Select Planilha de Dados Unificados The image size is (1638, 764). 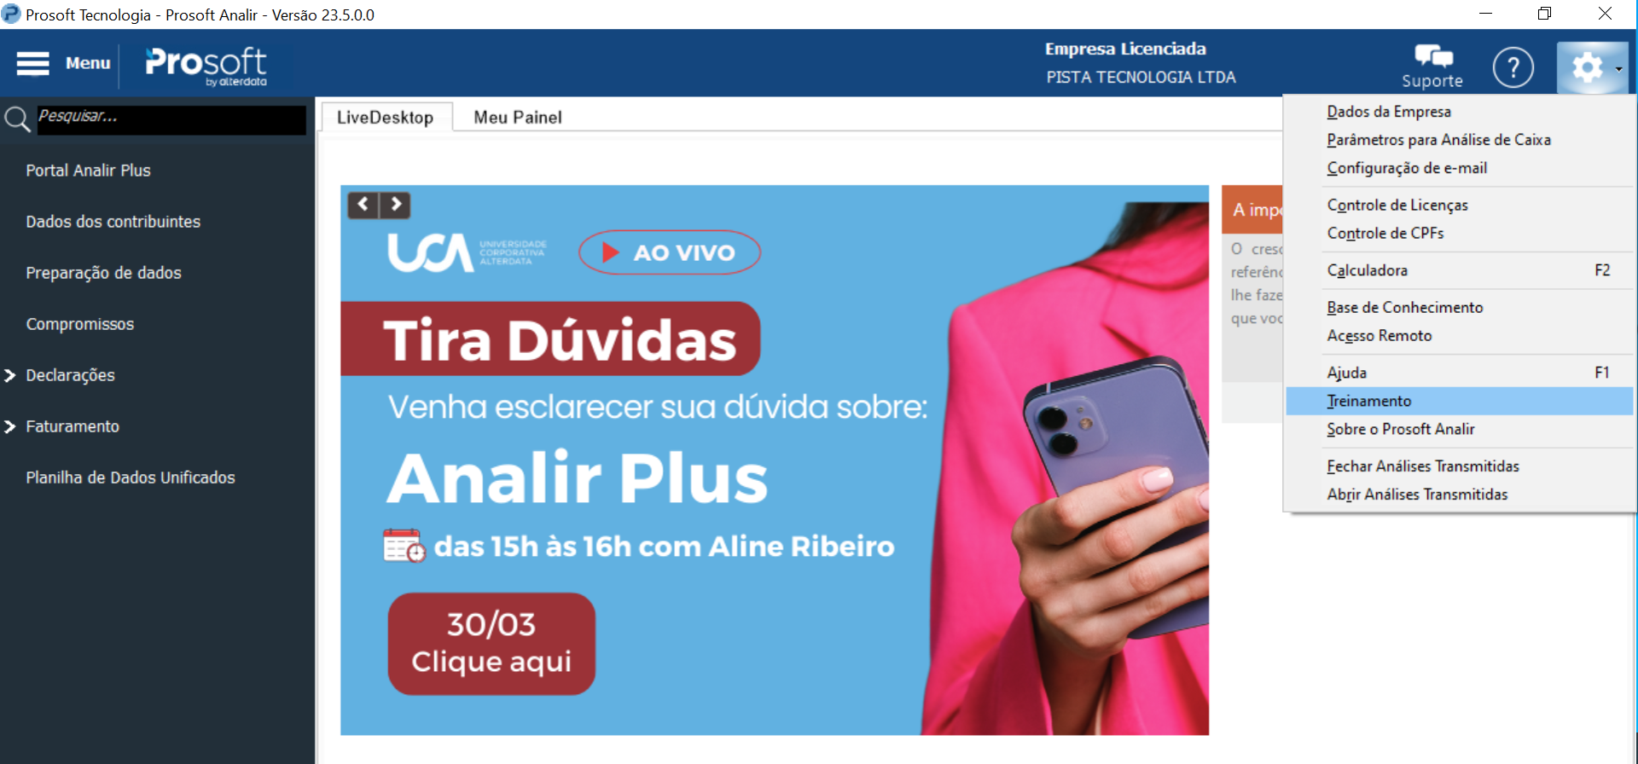[x=131, y=477]
